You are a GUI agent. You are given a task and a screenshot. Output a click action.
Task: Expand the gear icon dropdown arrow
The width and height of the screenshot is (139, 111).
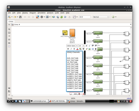(44, 17)
